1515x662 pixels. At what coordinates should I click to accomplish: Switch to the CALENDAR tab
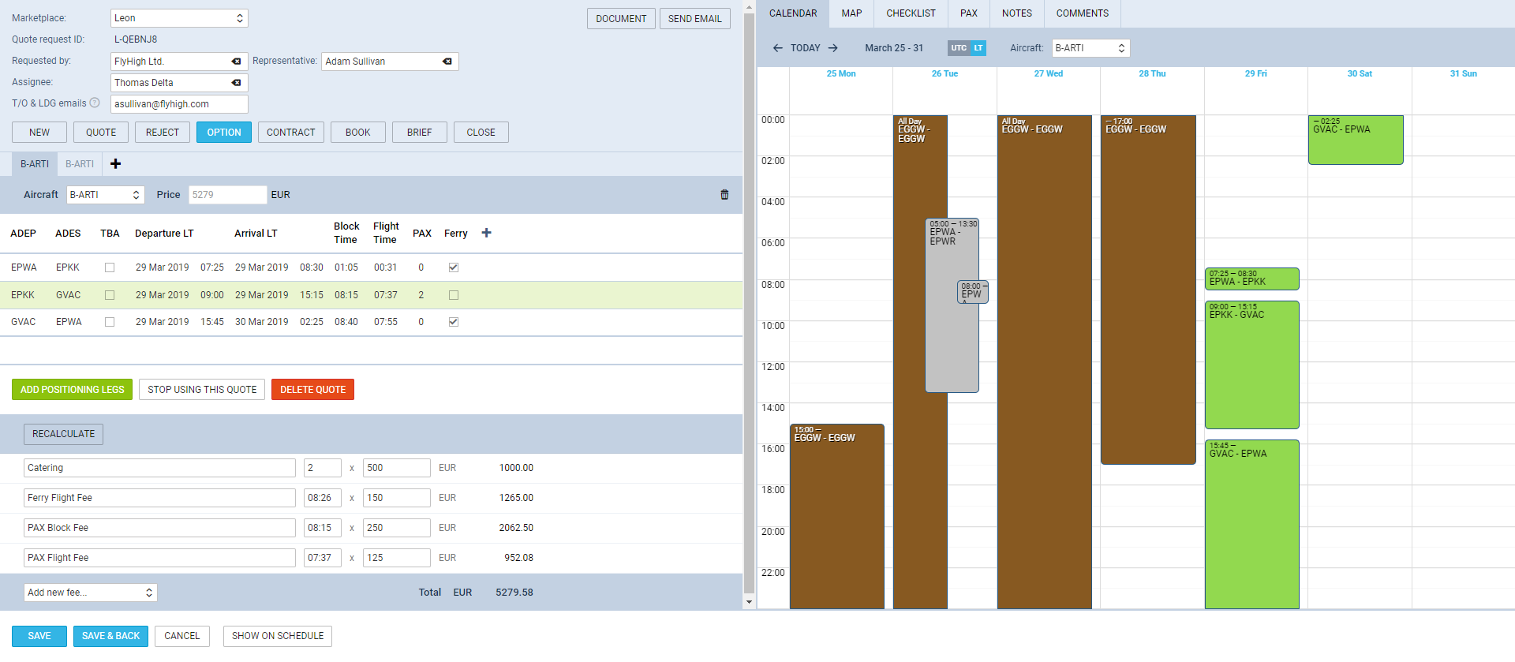(x=793, y=13)
